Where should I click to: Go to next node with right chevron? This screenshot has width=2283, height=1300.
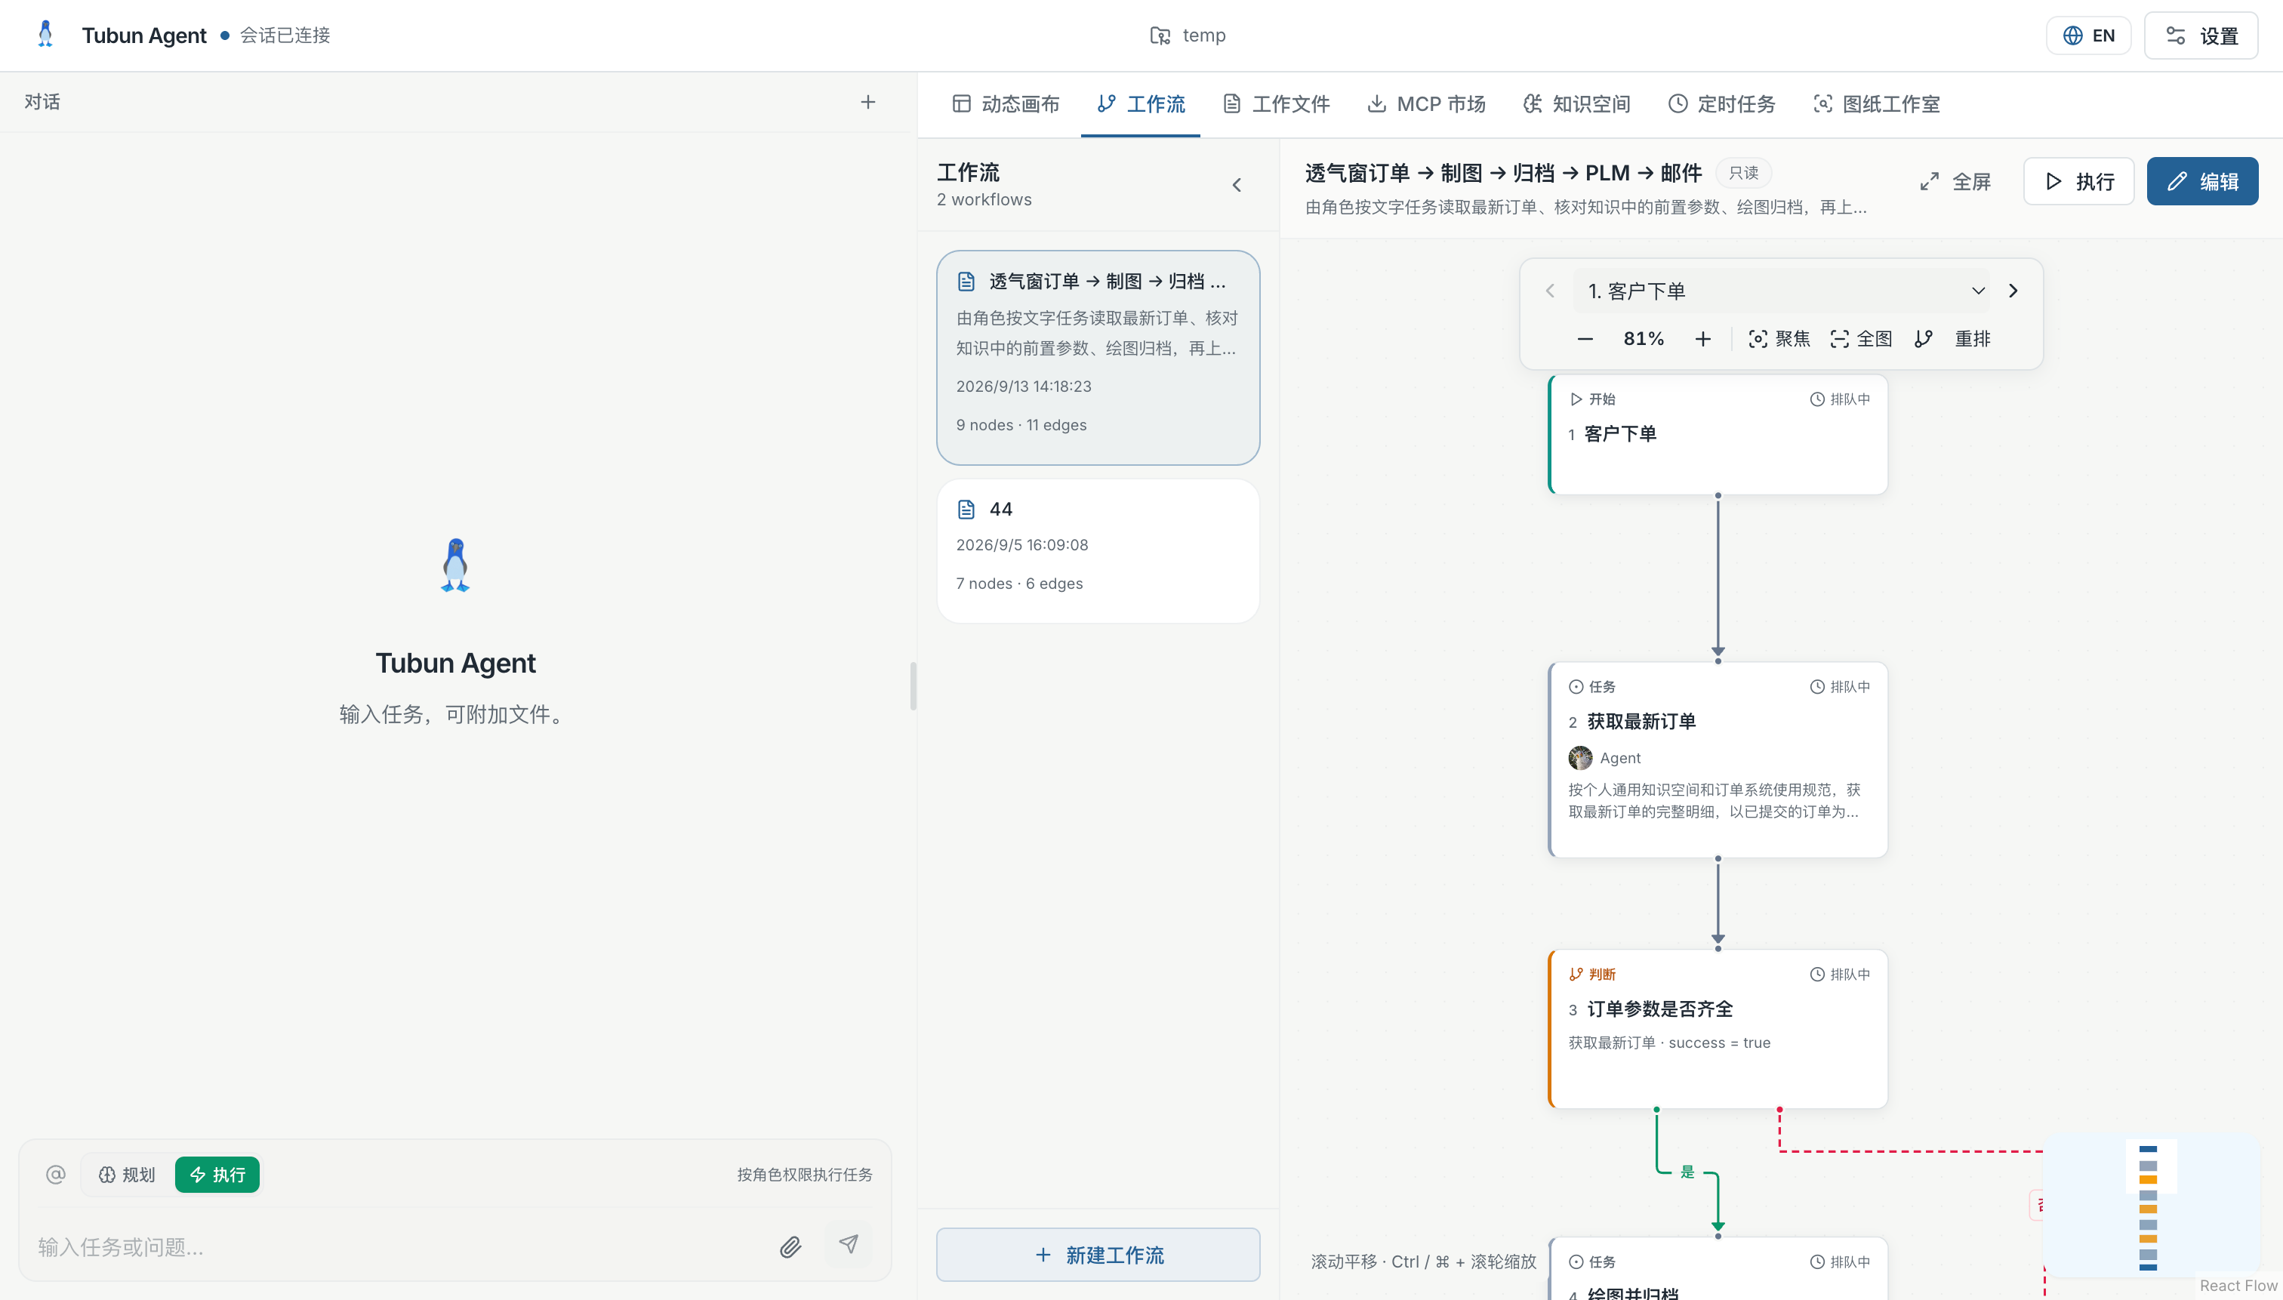pos(2013,291)
